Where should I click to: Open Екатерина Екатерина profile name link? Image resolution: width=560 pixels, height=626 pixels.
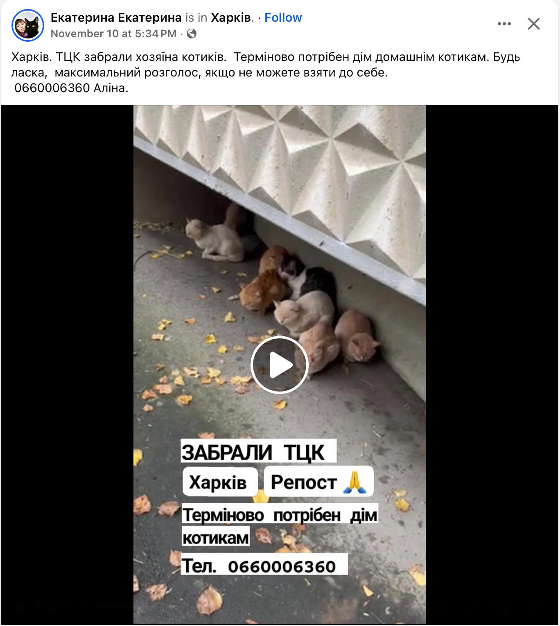coord(116,18)
